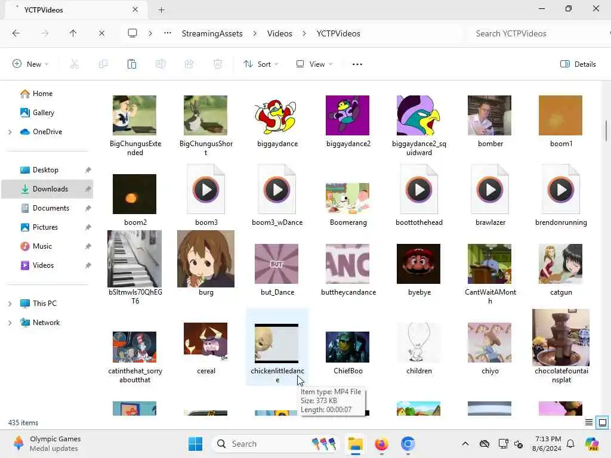Click the forward navigation arrow

[45, 33]
